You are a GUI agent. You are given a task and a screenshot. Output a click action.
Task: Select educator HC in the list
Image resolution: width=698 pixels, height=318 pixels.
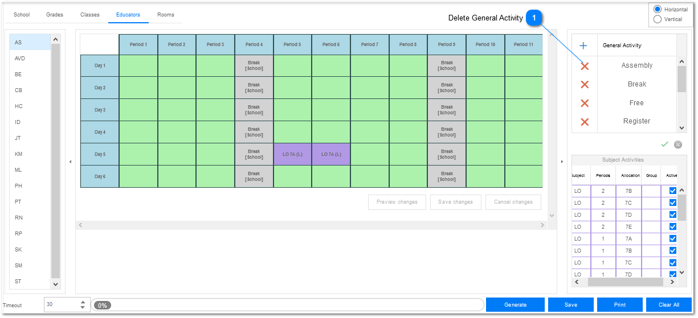[30, 106]
